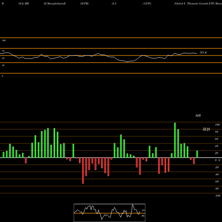
Task: Click the '60' label on the MR axis
Action: [217, 139]
